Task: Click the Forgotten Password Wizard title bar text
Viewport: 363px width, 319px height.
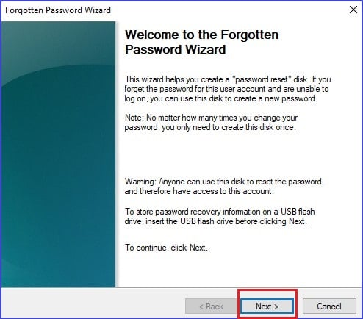Action: [58, 10]
